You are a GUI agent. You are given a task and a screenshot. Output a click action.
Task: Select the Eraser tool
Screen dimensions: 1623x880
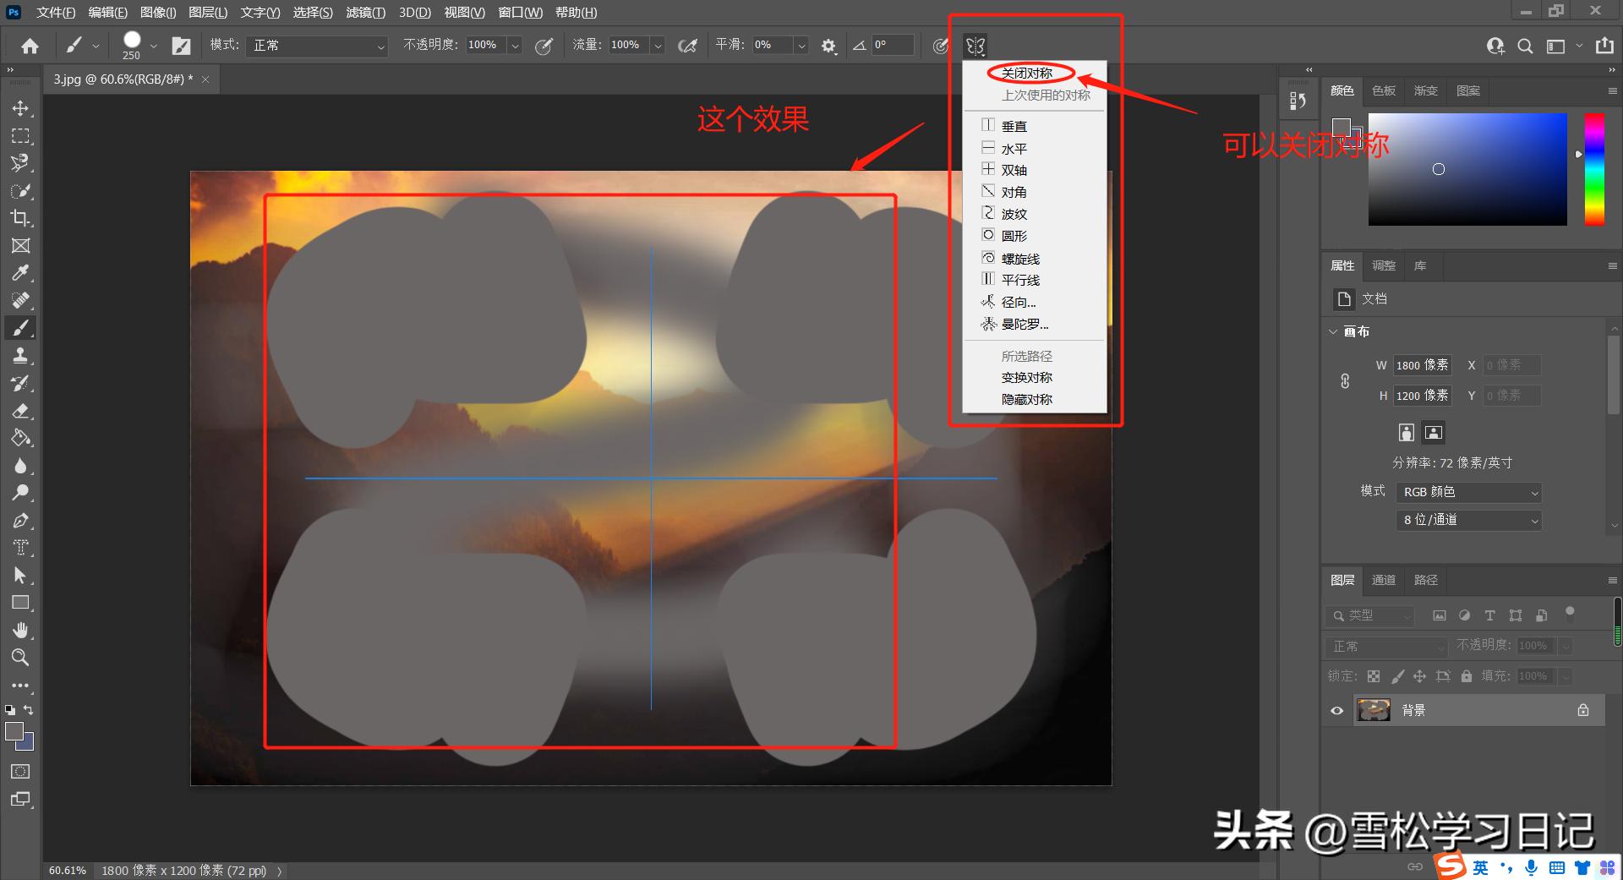pos(21,412)
